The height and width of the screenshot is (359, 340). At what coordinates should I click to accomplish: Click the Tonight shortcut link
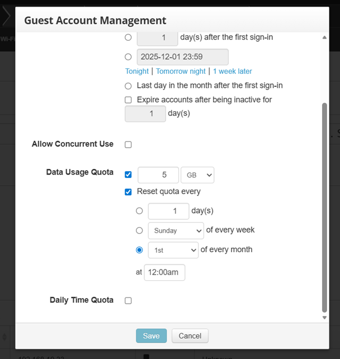pos(137,72)
